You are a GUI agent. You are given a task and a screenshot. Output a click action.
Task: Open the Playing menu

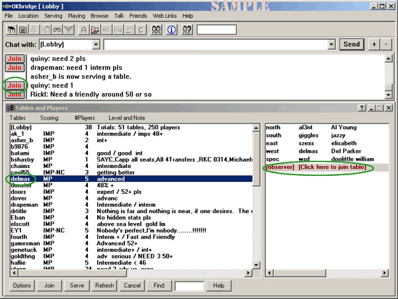[x=77, y=16]
